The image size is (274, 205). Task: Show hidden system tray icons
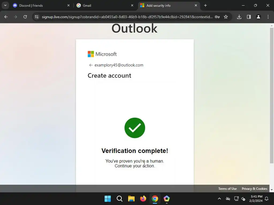(219, 199)
